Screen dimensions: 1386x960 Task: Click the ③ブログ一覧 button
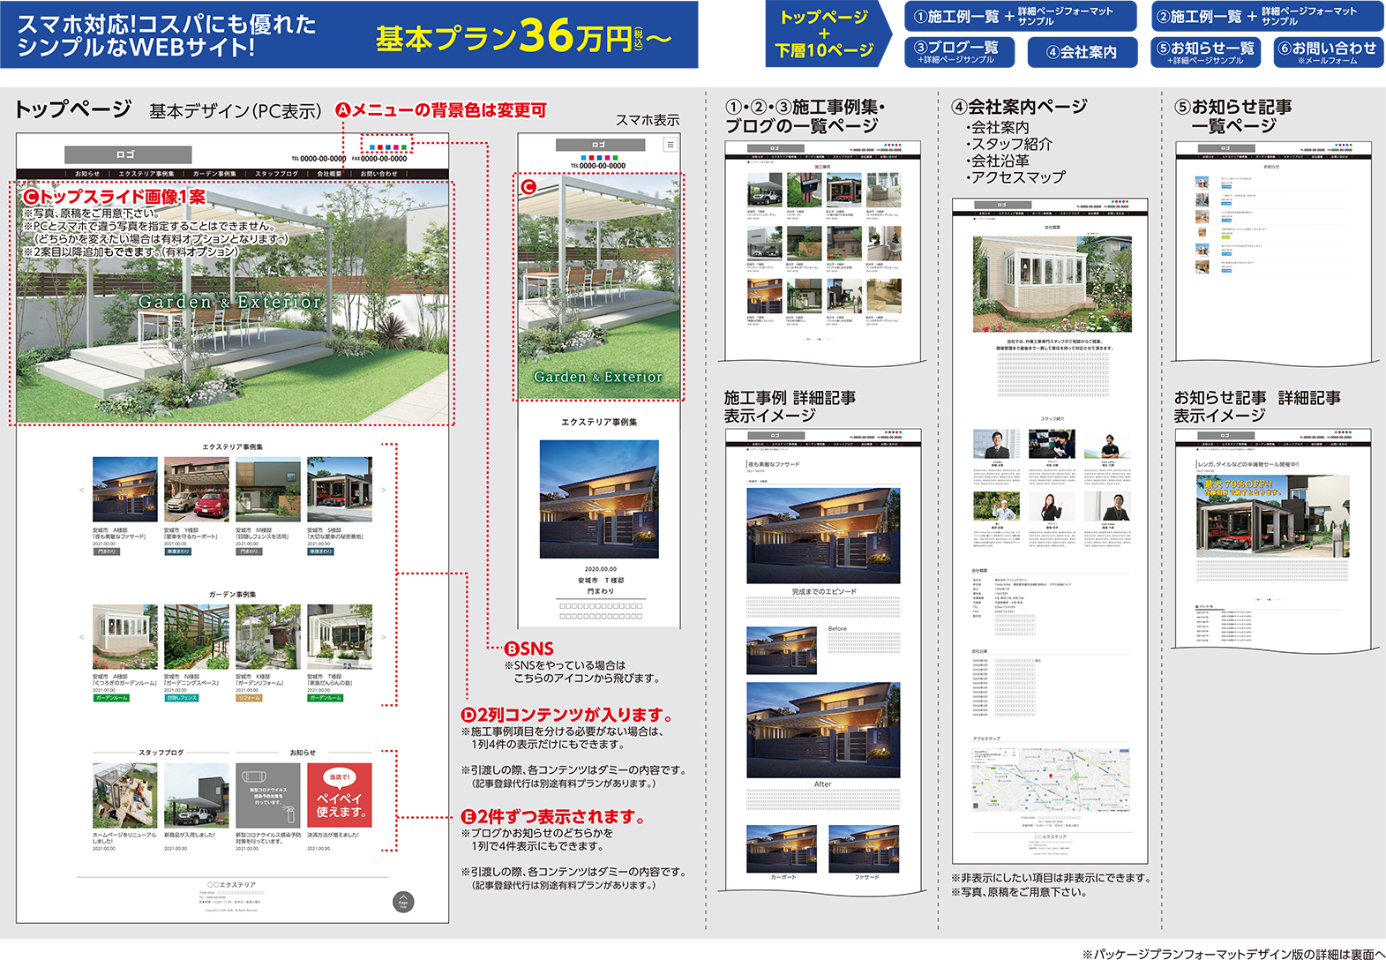pyautogui.click(x=961, y=52)
